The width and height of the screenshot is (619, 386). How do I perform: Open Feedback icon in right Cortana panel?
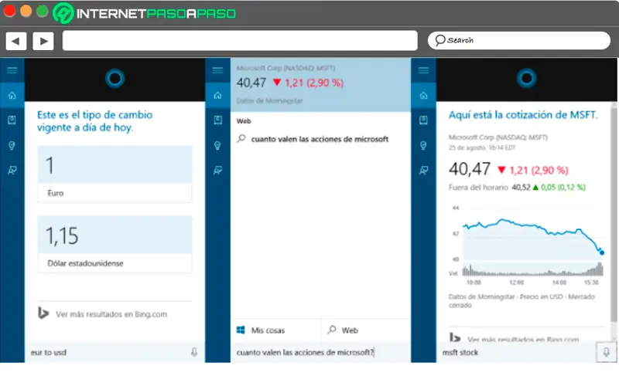click(423, 171)
